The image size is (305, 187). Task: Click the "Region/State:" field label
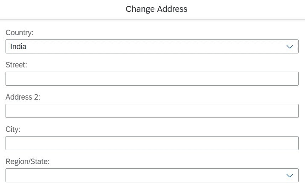pos(28,162)
